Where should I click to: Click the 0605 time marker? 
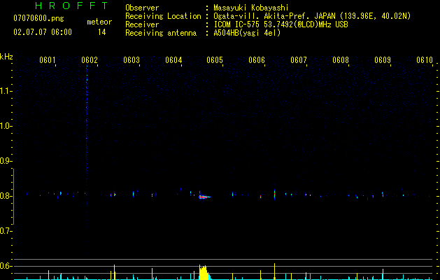pyautogui.click(x=215, y=60)
